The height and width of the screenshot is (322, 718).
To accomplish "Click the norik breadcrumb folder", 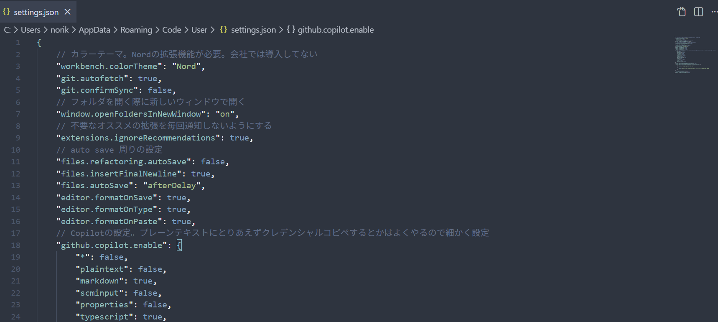I will click(x=59, y=30).
